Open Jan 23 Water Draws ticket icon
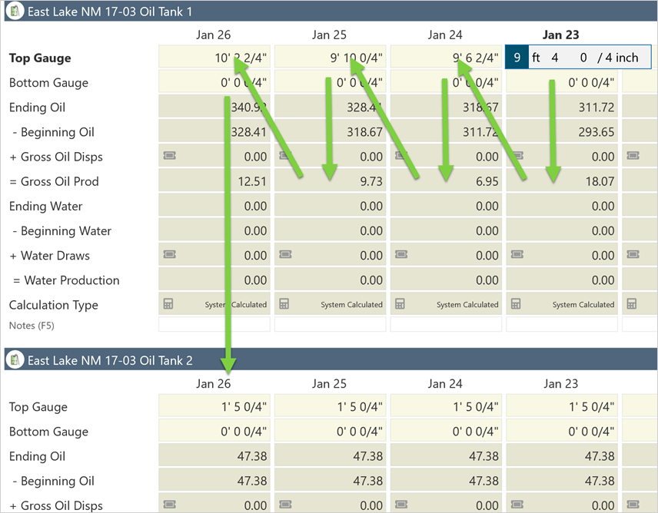 click(516, 255)
